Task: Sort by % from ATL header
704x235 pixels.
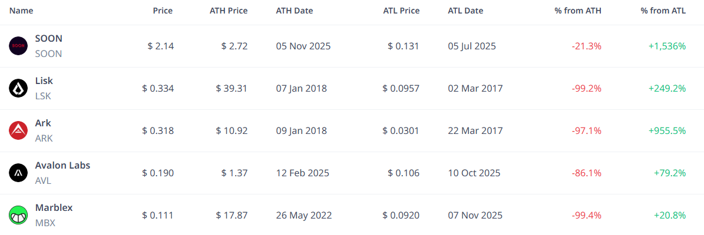Action: [663, 11]
